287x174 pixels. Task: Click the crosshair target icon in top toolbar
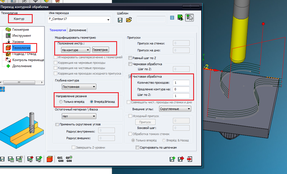point(35,1)
